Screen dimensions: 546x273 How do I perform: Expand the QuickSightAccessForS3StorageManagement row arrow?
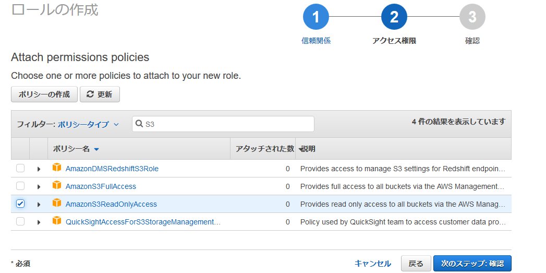pos(39,222)
